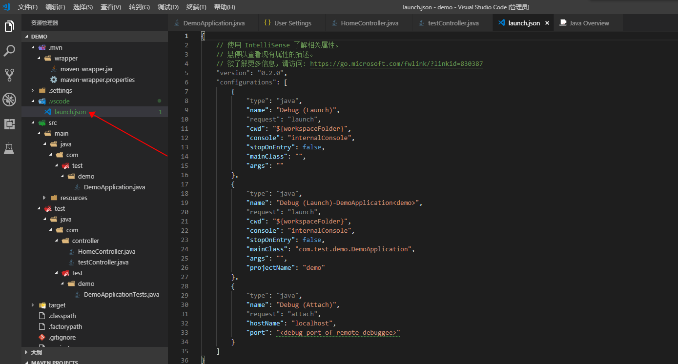Open DemoApplicationTests.java in the file tree
Image resolution: width=678 pixels, height=364 pixels.
pos(121,295)
